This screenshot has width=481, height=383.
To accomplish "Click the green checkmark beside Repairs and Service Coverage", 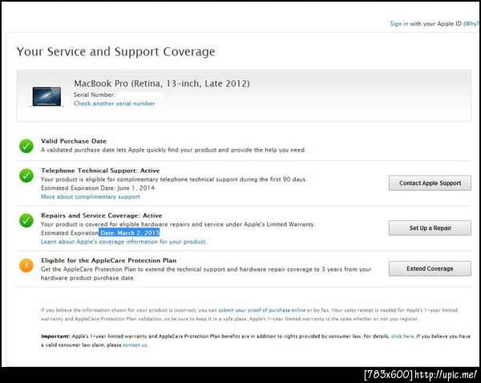I will click(x=26, y=220).
